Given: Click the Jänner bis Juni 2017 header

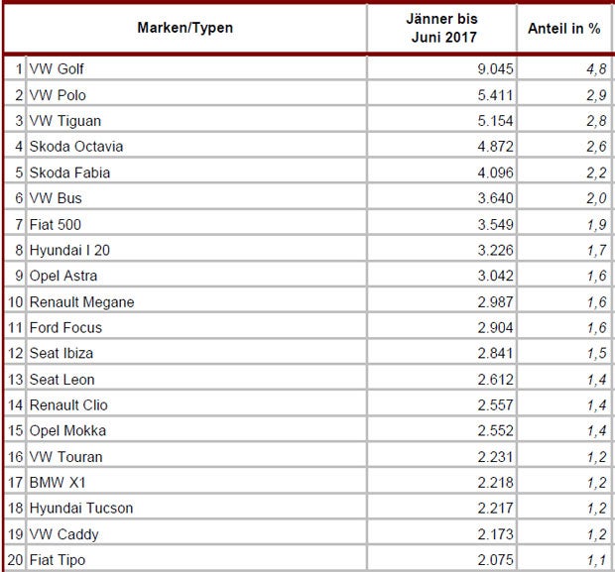Looking at the screenshot, I should click(x=441, y=28).
